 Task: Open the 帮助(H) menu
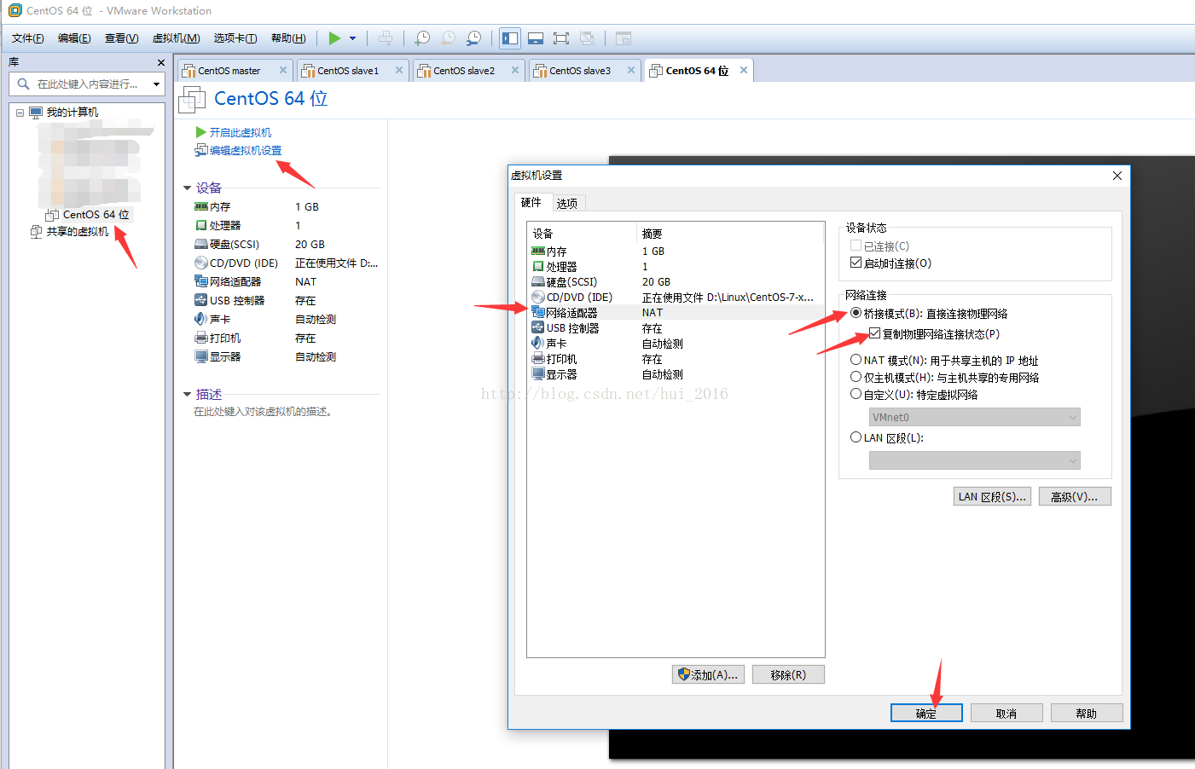[x=288, y=38]
